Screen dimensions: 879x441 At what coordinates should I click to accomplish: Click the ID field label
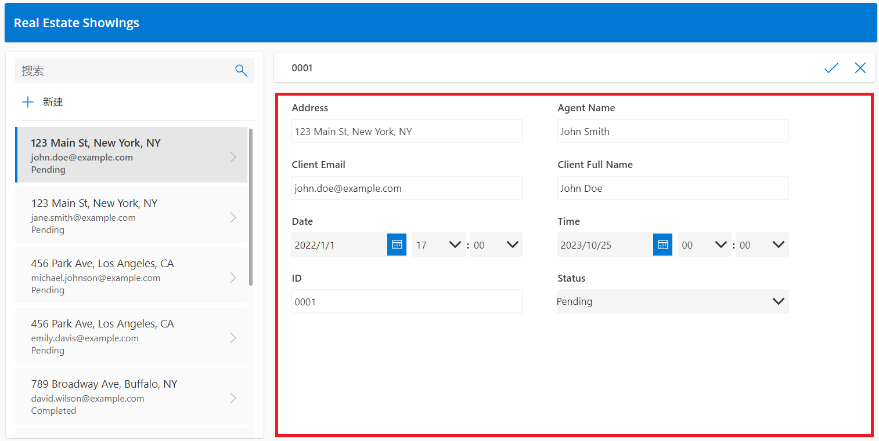point(297,278)
